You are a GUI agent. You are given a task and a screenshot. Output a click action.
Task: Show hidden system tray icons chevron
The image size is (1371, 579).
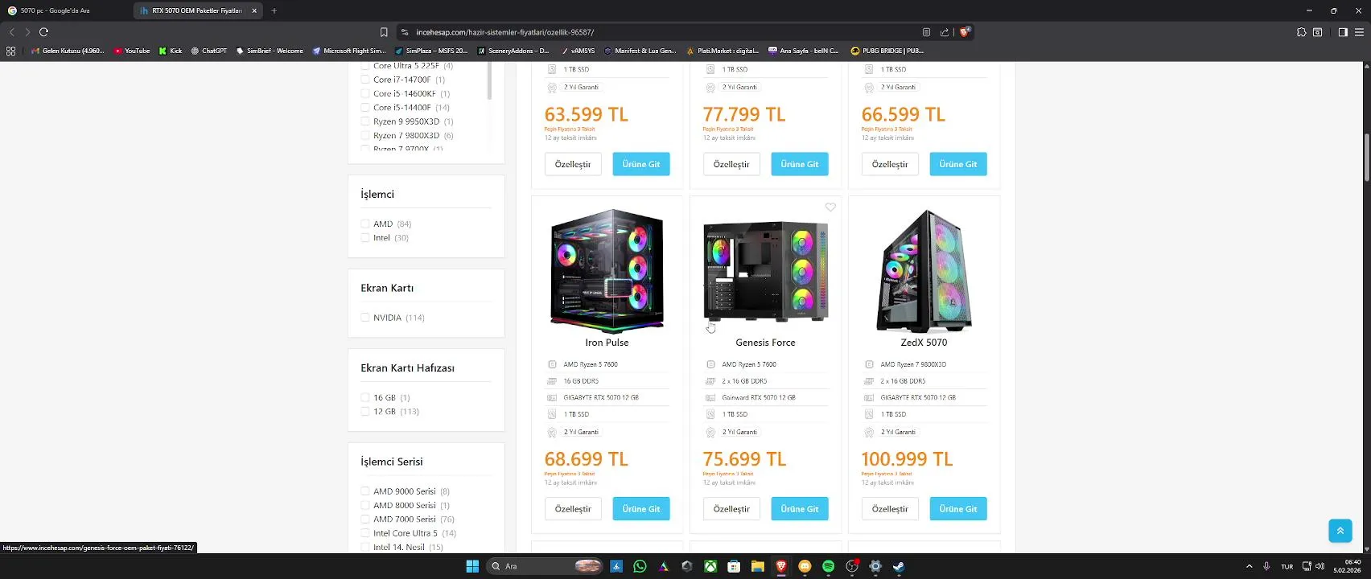[x=1249, y=566]
